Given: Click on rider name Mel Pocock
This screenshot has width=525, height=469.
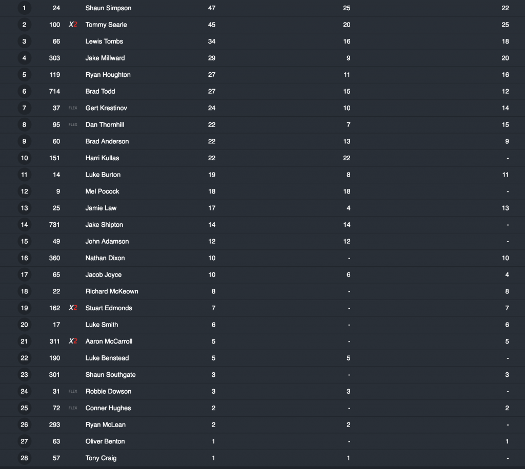Looking at the screenshot, I should 102,191.
